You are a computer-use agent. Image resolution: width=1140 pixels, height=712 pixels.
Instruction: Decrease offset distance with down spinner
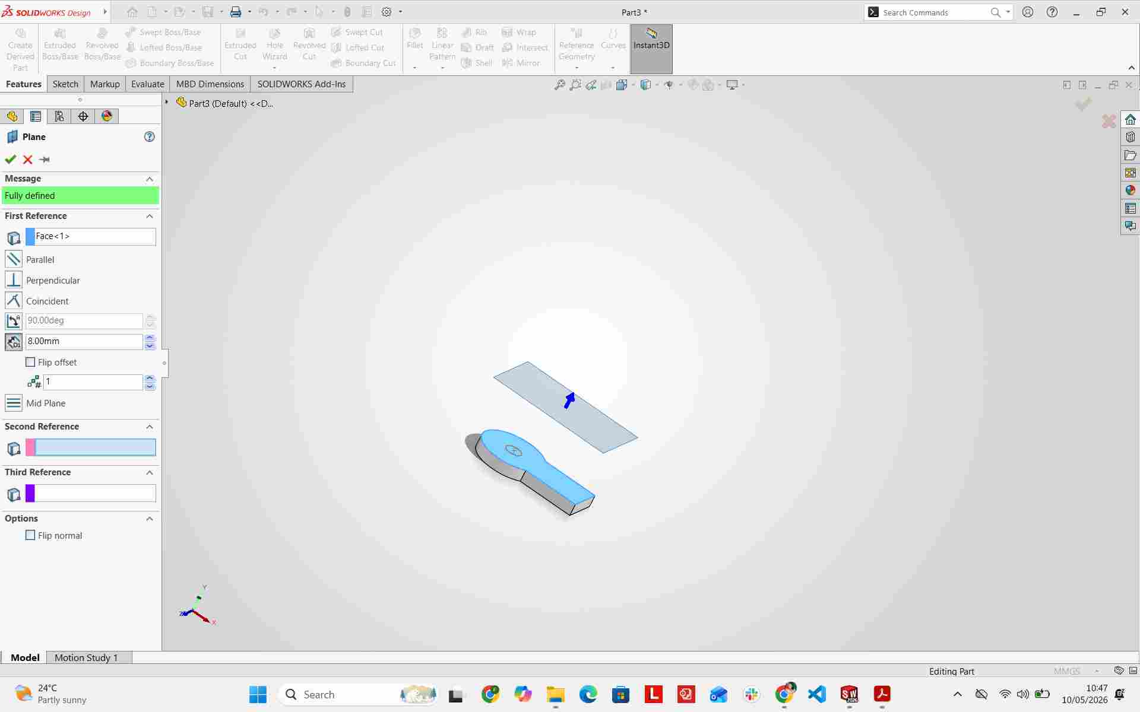coord(150,345)
